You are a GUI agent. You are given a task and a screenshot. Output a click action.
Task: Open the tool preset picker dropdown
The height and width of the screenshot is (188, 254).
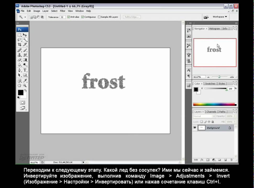[x=25, y=17]
